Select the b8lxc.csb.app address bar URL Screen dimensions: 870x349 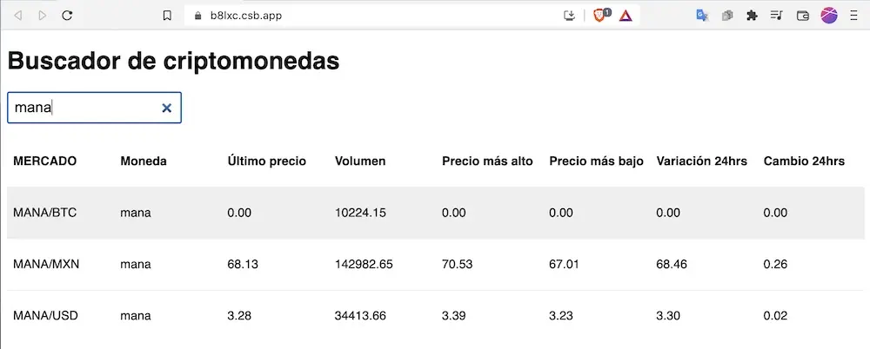[246, 16]
